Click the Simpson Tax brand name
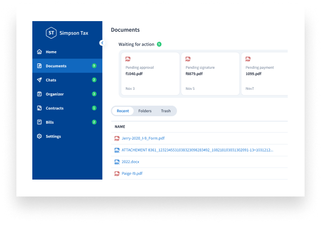Image resolution: width=321 pixels, height=225 pixels. click(74, 33)
